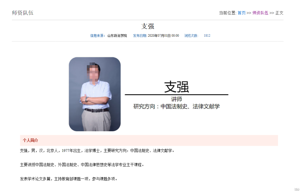
Task: Click the paragraph starting 发表学术论文多篇
Action: (69, 179)
